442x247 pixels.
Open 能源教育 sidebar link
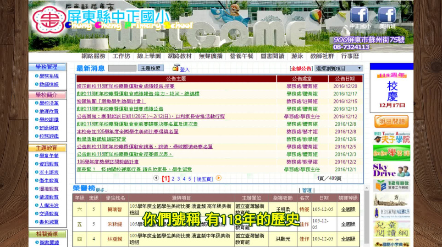(x=49, y=197)
